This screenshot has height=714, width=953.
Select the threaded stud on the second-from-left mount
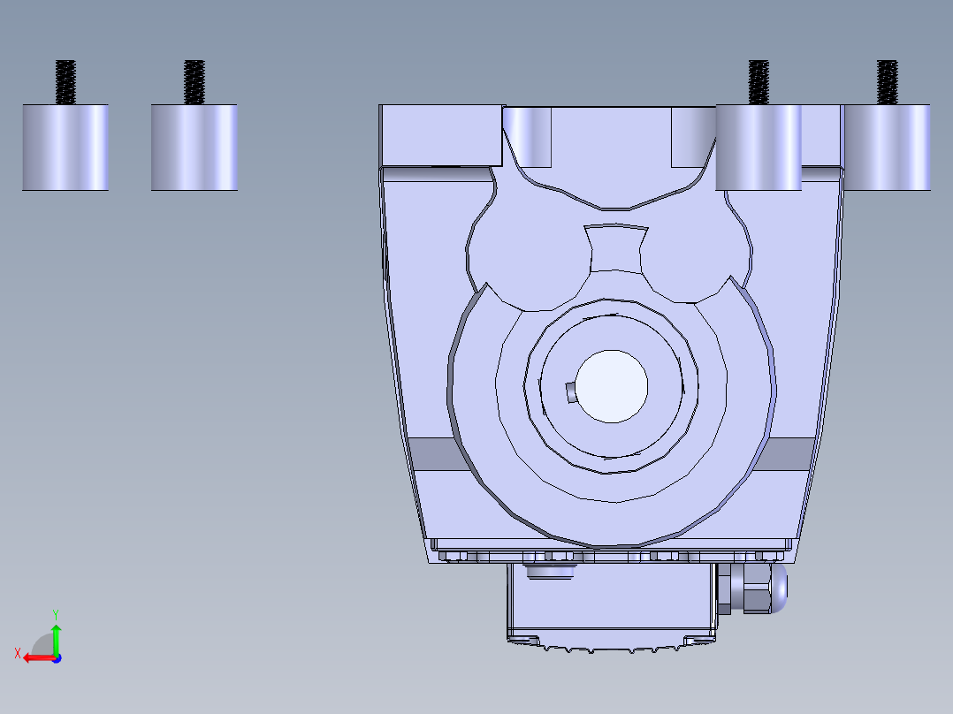(x=194, y=82)
